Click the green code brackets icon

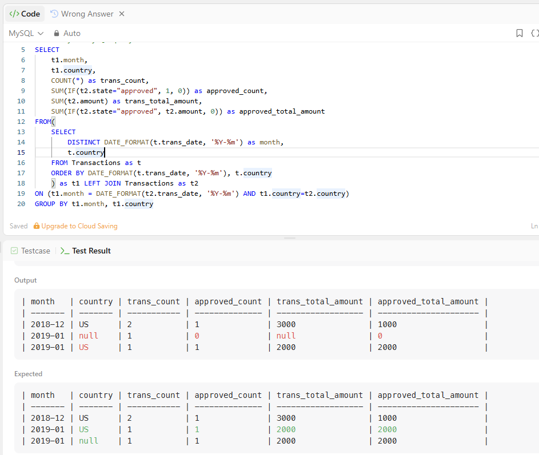14,14
